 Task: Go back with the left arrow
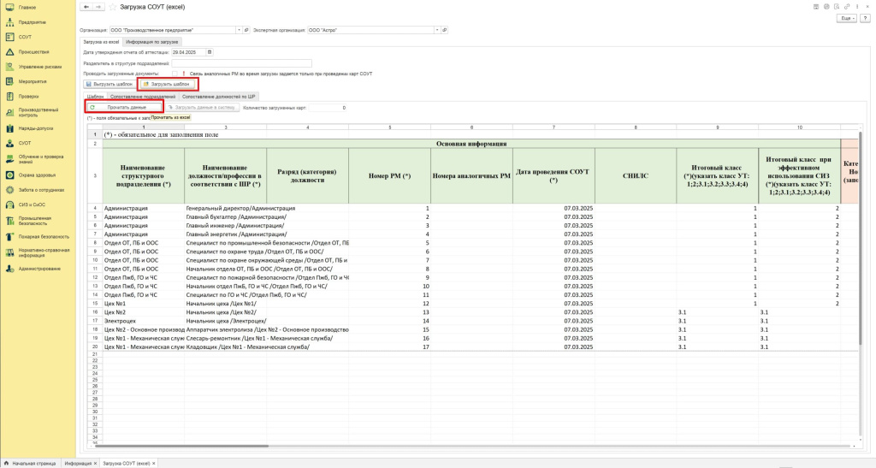(x=86, y=7)
